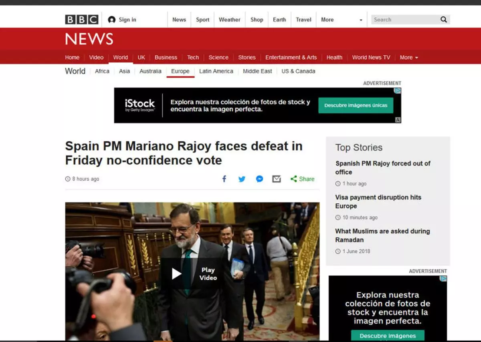Click the Sign in account icon

click(x=112, y=20)
